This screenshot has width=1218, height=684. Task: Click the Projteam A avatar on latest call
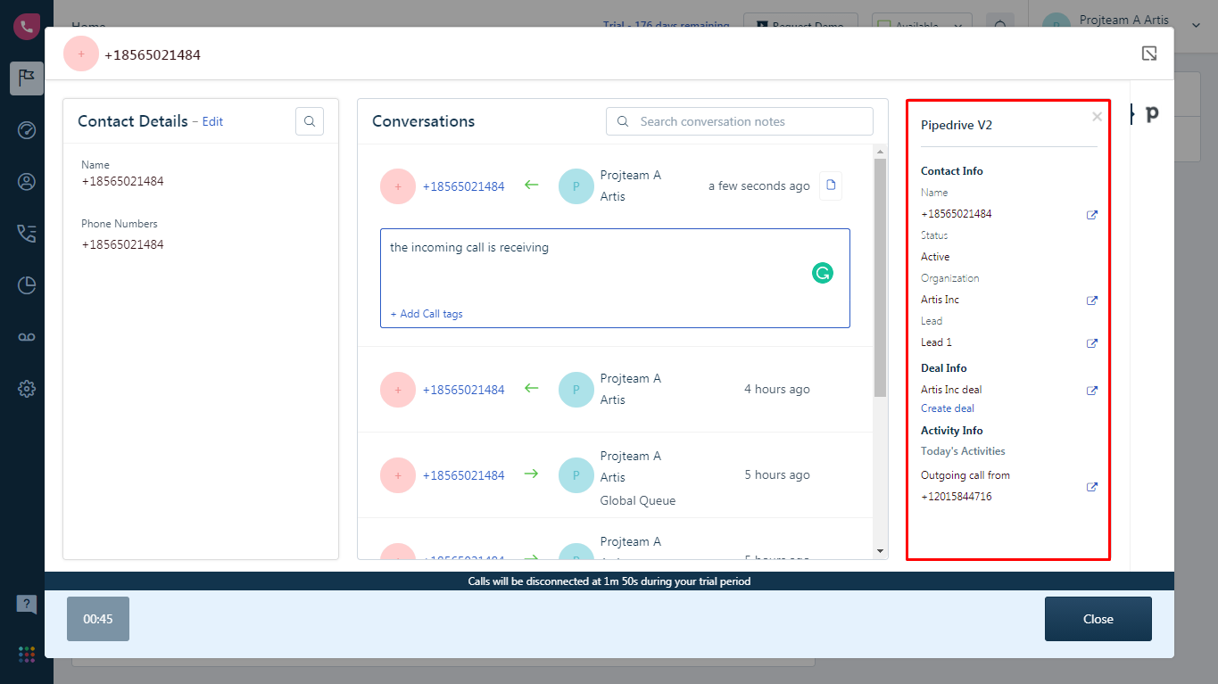[576, 186]
